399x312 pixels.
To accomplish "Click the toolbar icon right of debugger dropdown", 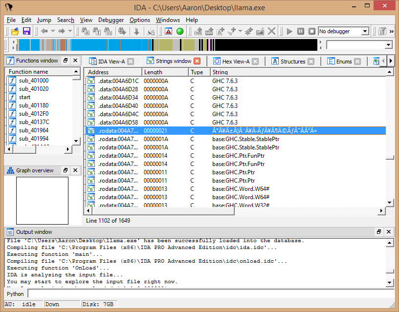I will (382, 31).
